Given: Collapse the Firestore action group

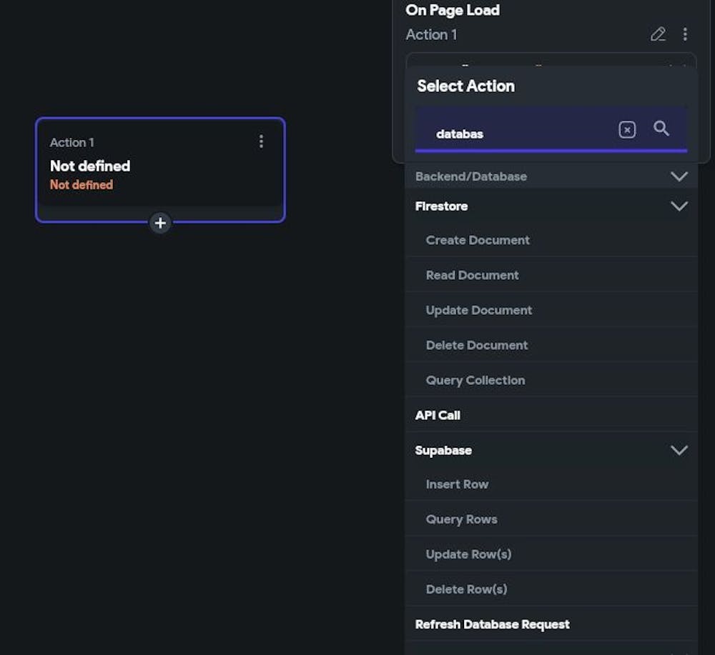Looking at the screenshot, I should tap(679, 206).
